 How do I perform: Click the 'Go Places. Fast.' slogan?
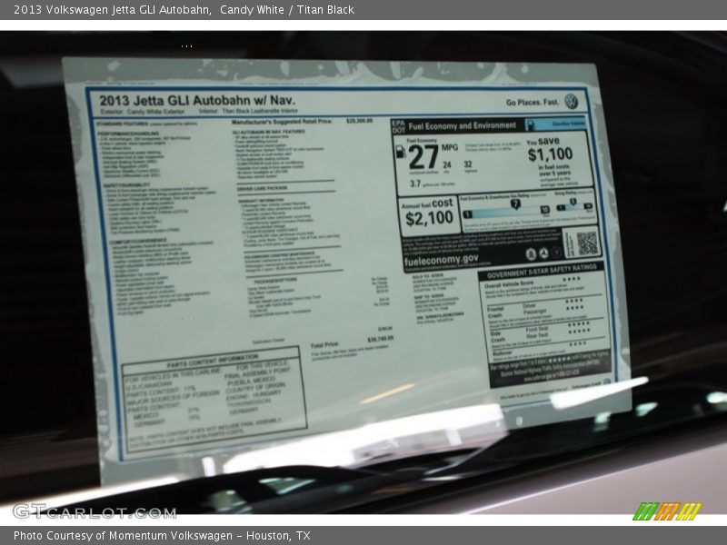(533, 103)
